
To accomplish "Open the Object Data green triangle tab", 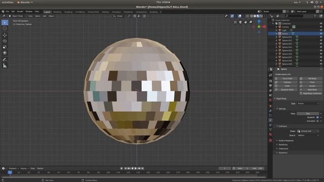I will [x=270, y=130].
